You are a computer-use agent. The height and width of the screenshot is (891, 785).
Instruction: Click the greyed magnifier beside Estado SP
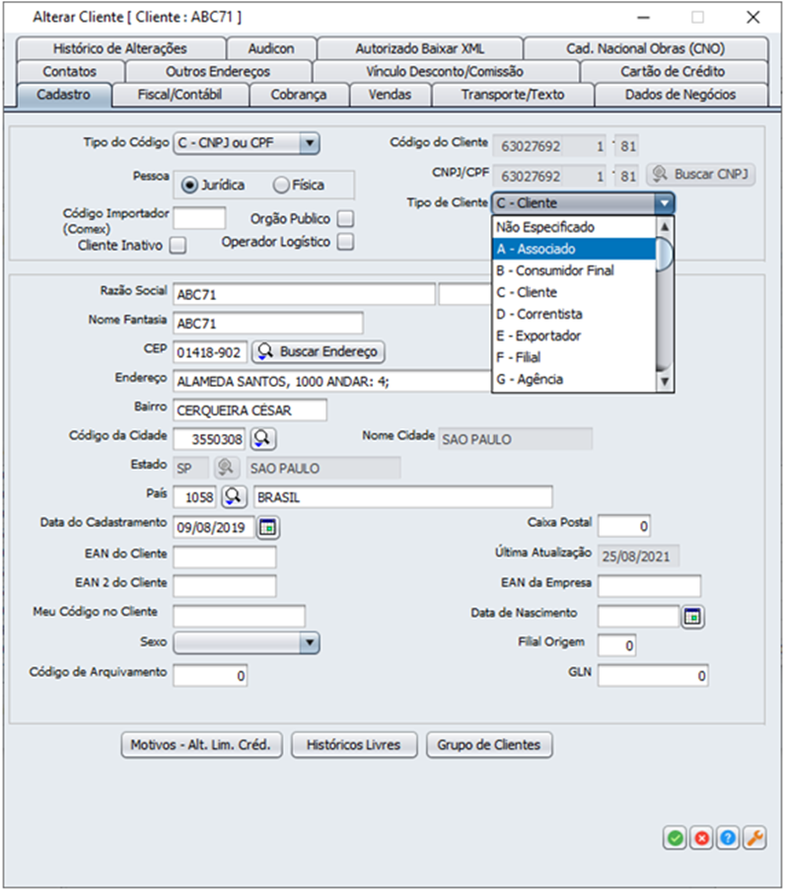coord(226,468)
